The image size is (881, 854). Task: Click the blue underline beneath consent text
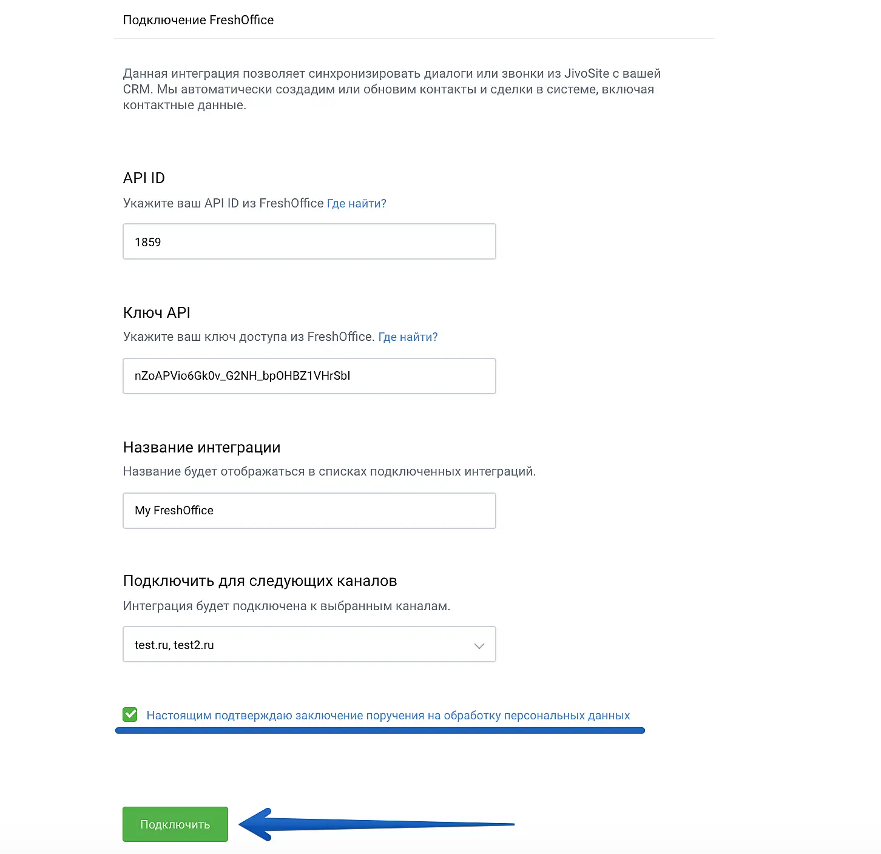click(x=380, y=731)
